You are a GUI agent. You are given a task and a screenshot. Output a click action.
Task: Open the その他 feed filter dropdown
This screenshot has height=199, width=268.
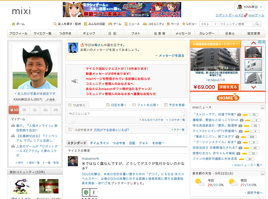tap(158, 143)
